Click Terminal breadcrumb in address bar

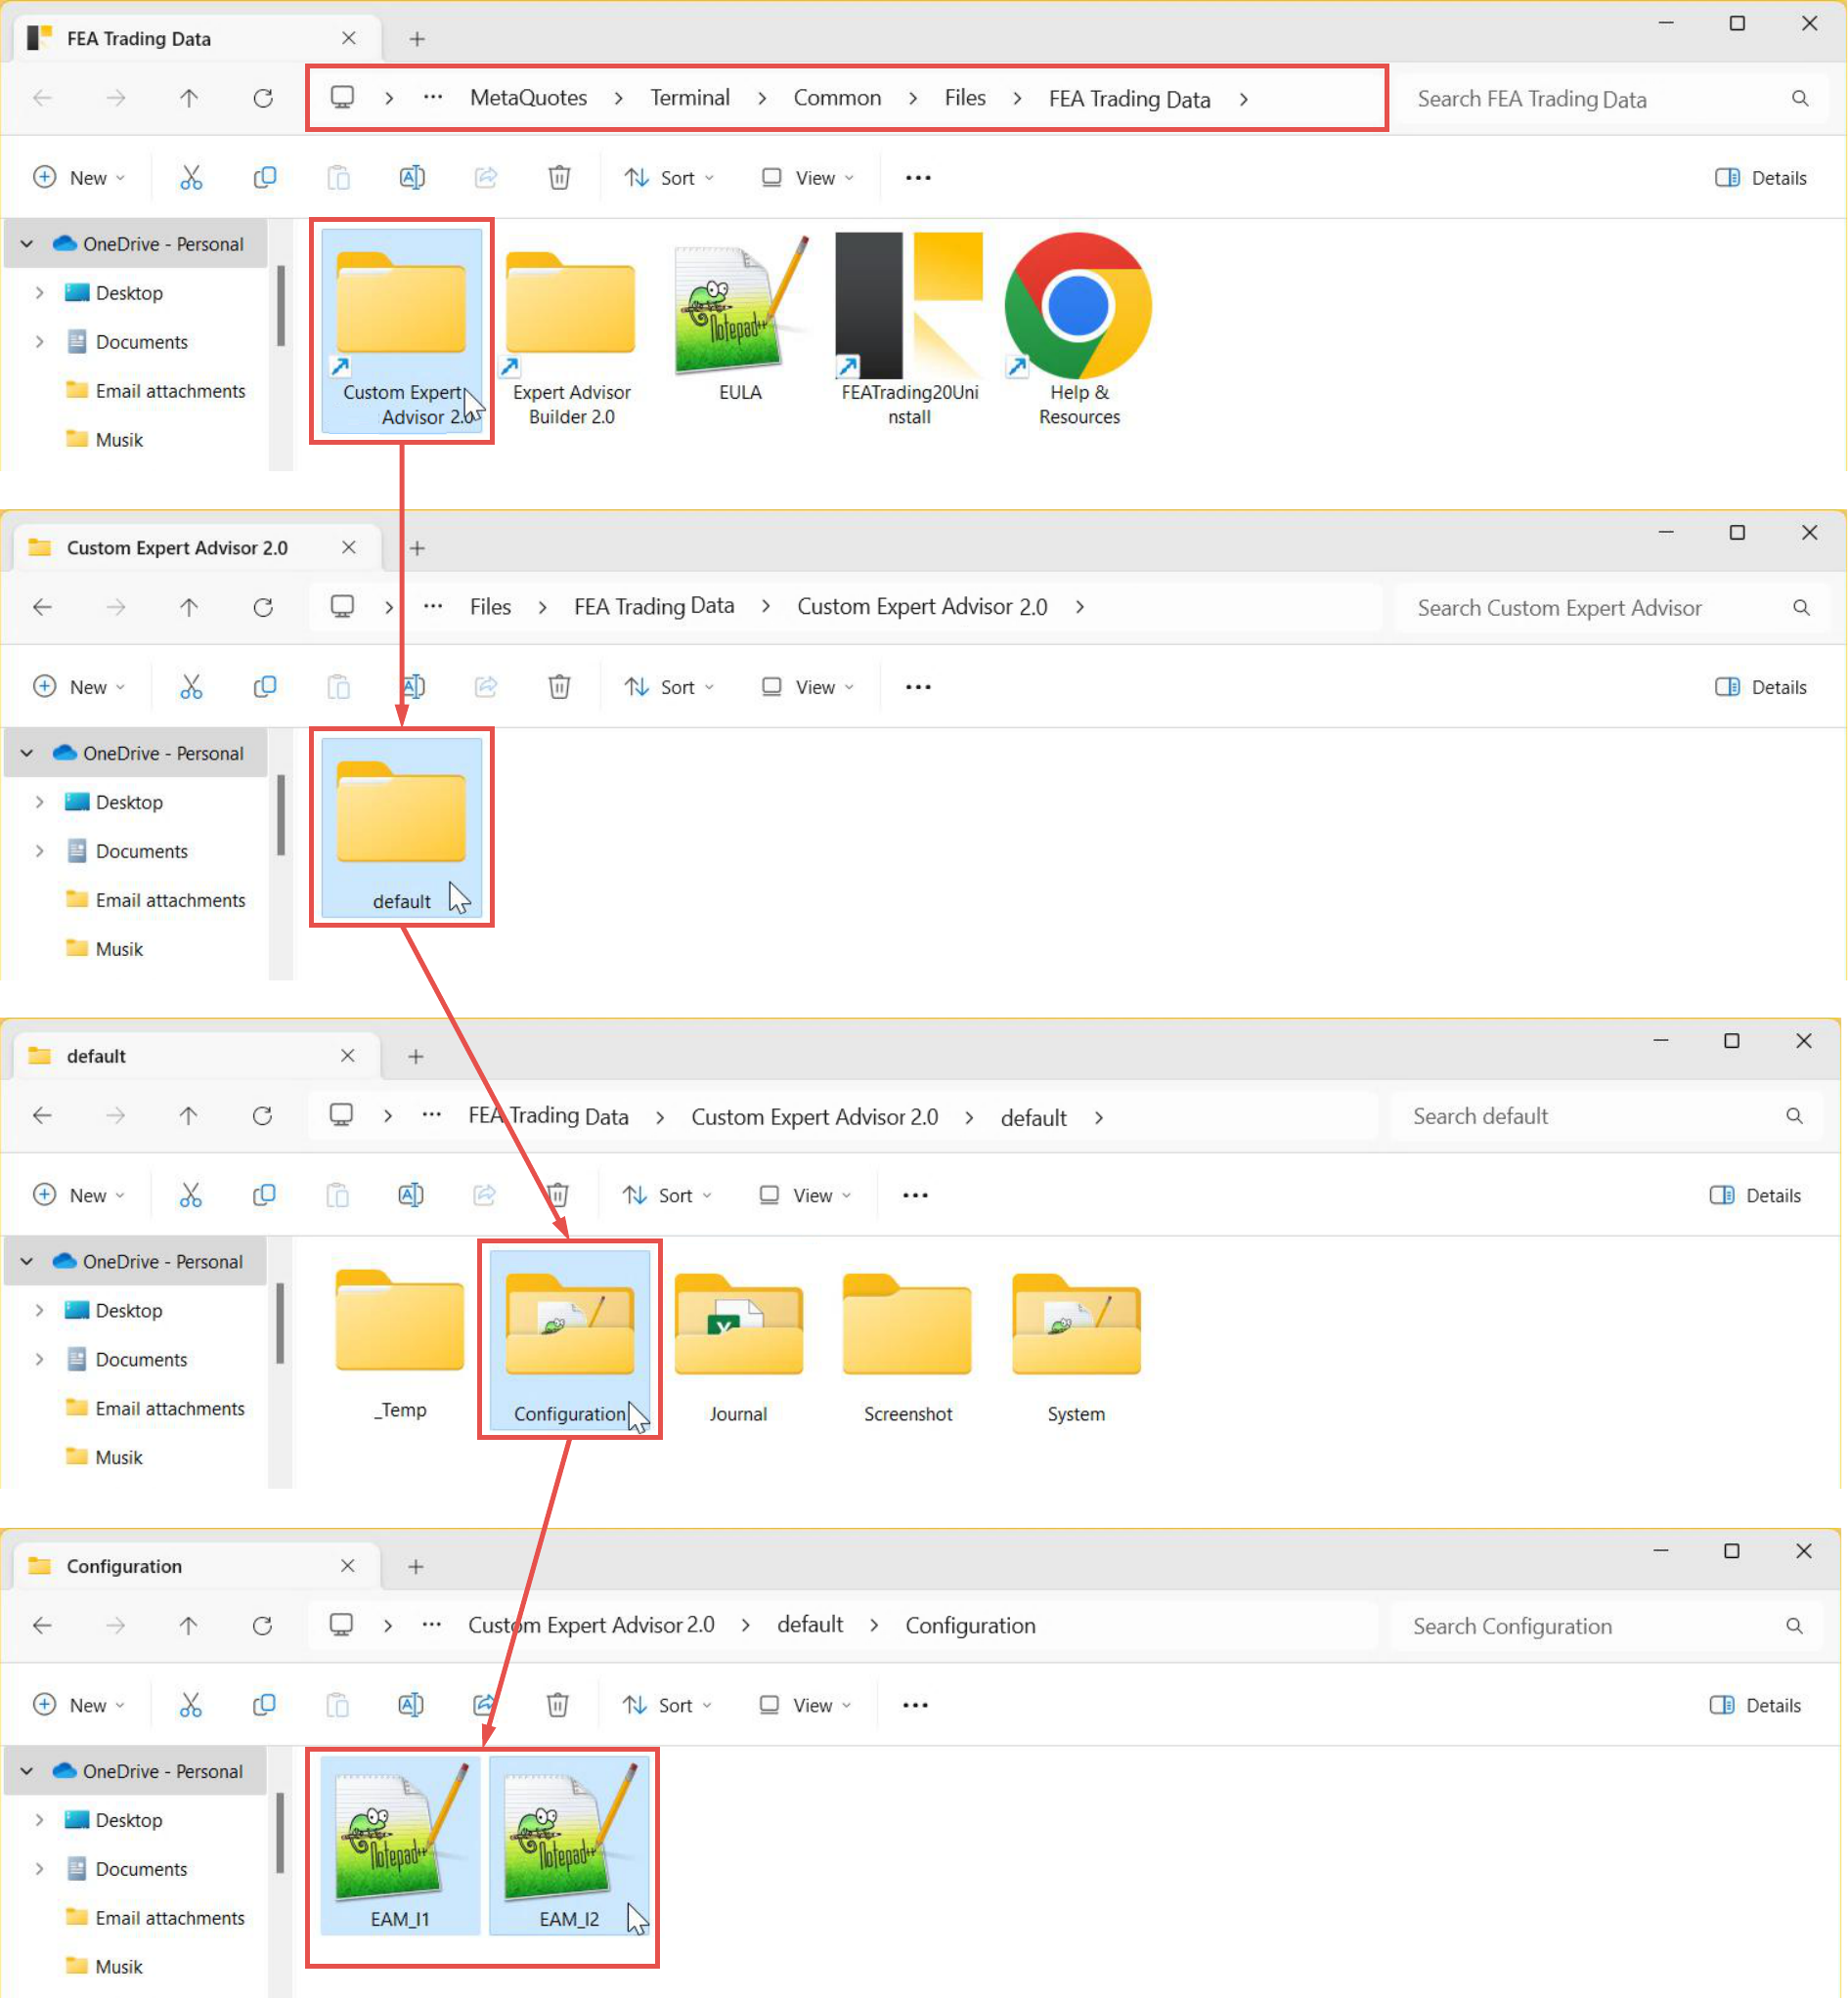pyautogui.click(x=690, y=98)
